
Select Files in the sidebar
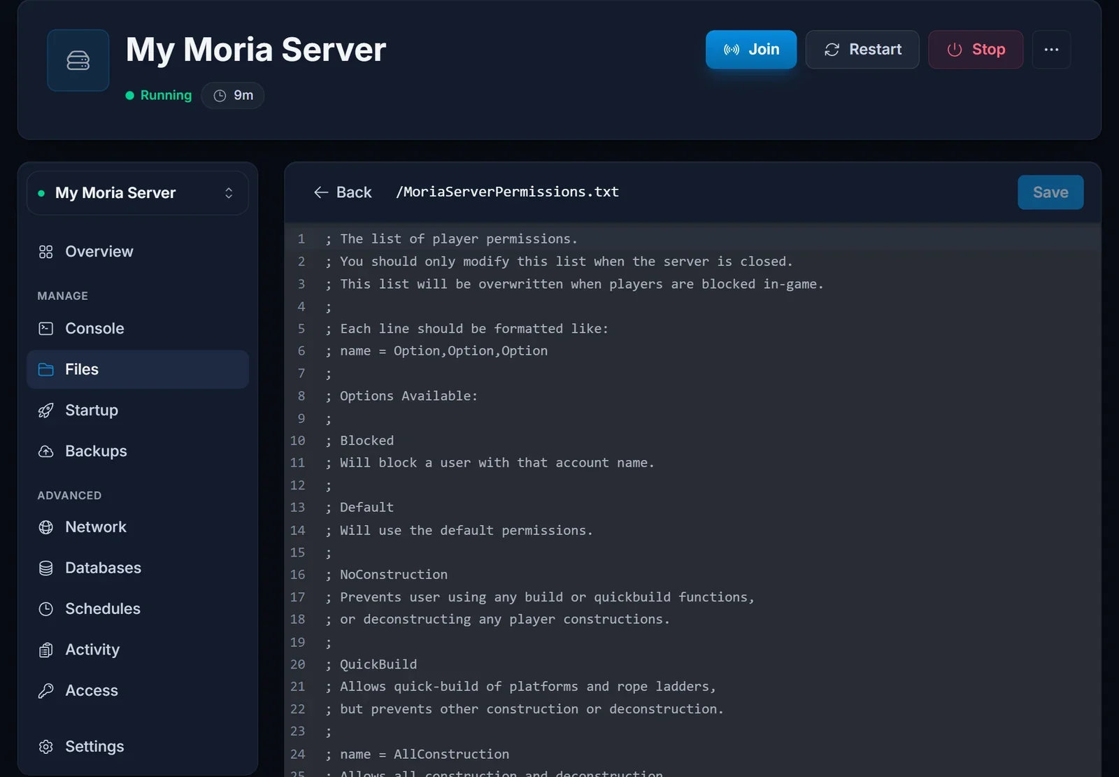click(x=138, y=369)
